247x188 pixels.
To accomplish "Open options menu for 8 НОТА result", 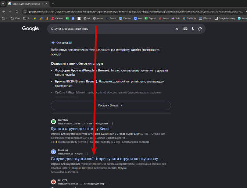I will [109, 184].
